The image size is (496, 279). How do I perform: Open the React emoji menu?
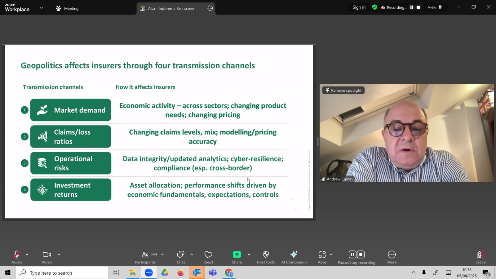tap(208, 257)
